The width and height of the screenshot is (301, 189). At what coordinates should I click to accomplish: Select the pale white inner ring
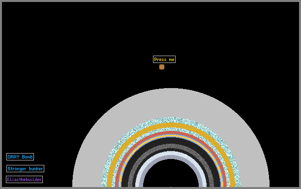(171, 153)
